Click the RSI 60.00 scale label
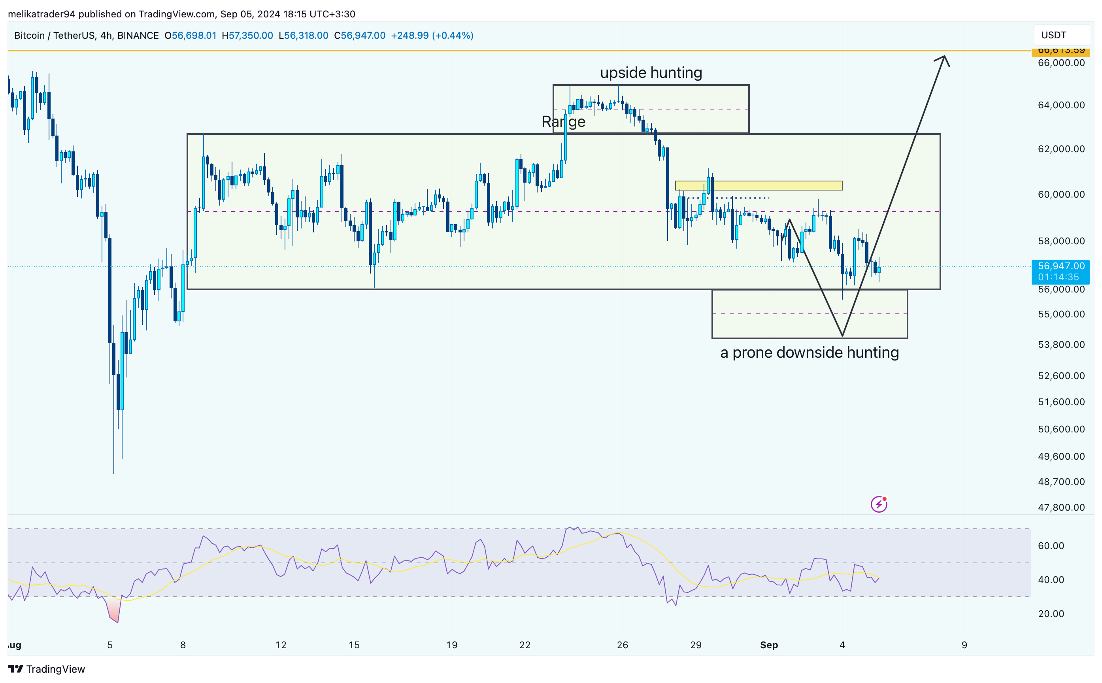This screenshot has height=683, width=1102. [x=1051, y=545]
